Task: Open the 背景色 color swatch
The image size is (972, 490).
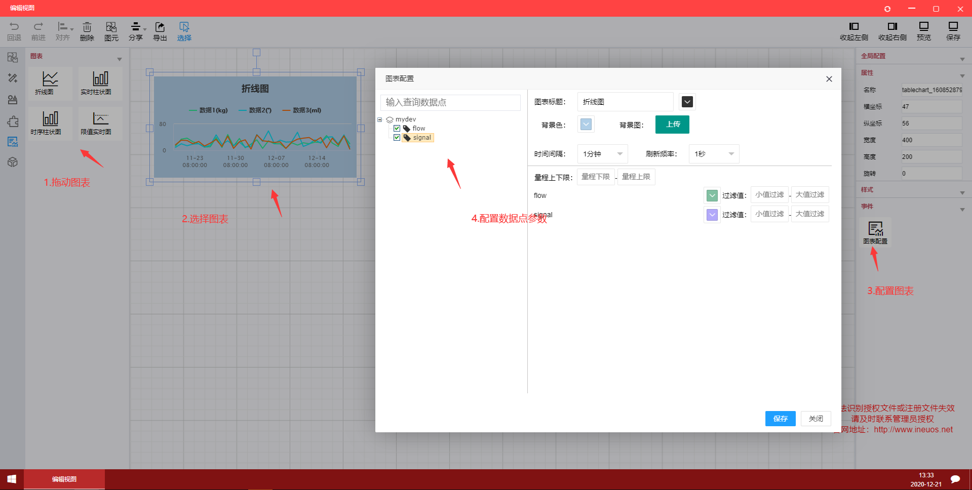Action: click(x=586, y=124)
